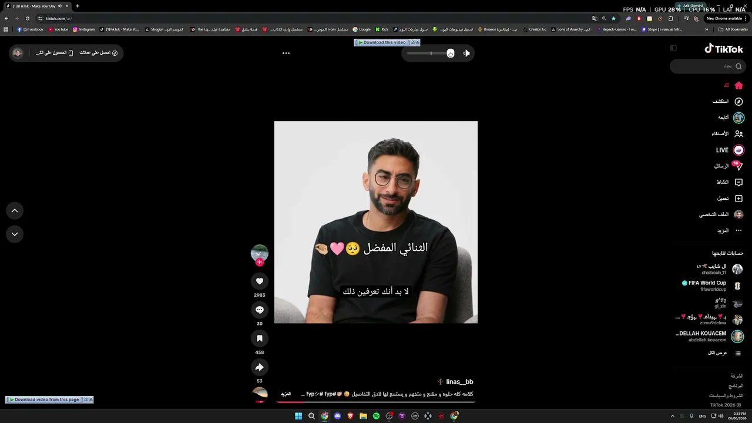This screenshot has height=423, width=752.
Task: Click Download video from this page button
Action: pyautogui.click(x=45, y=399)
